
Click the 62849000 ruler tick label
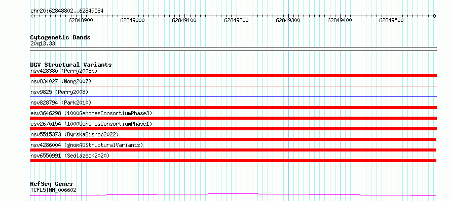(133, 20)
